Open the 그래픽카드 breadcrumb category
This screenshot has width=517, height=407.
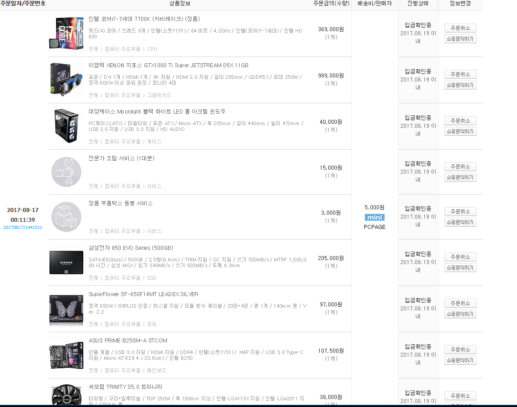pyautogui.click(x=159, y=95)
